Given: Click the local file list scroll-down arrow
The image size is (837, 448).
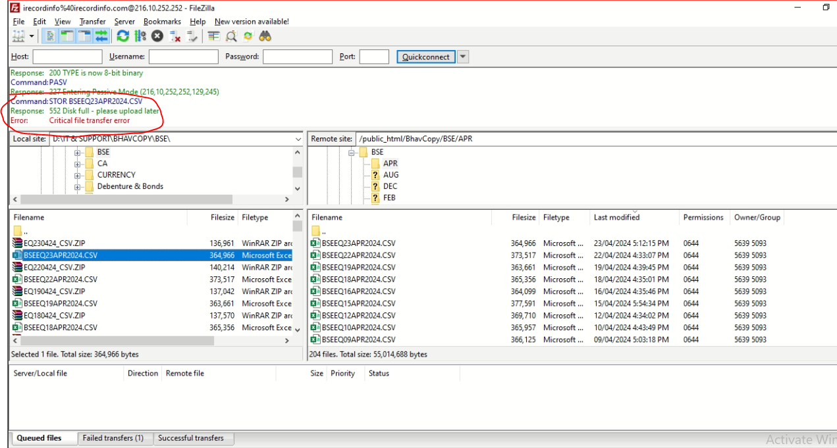Looking at the screenshot, I should pyautogui.click(x=298, y=329).
